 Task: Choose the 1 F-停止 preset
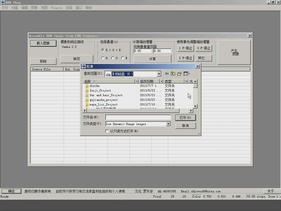coord(186,48)
